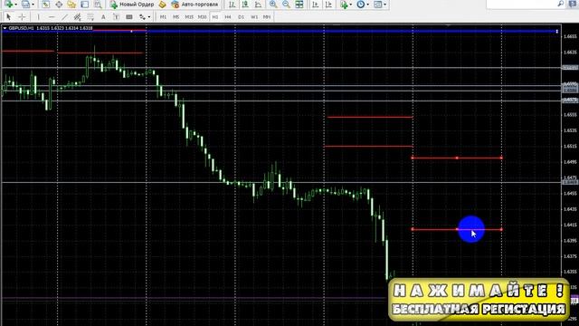Image resolution: width=579 pixels, height=326 pixels.
Task: Zoom in on the chart
Action: point(273,5)
